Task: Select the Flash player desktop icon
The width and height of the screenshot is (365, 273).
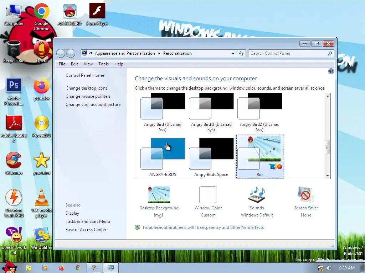Action: tap(97, 14)
